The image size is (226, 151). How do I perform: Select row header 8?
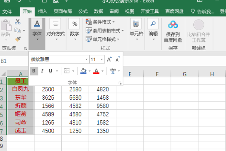[3, 138]
